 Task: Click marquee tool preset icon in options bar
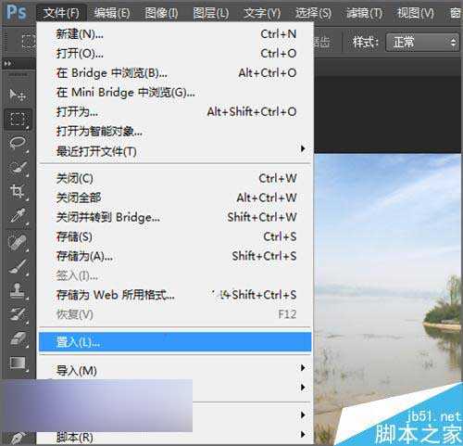[x=29, y=42]
